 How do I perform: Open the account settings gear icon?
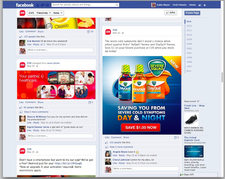pyautogui.click(x=205, y=5)
